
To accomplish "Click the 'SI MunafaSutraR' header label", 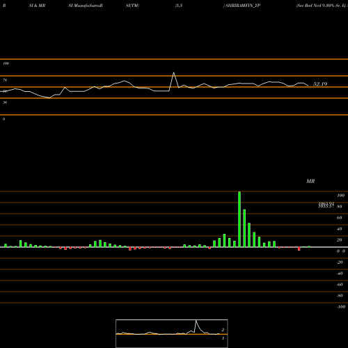I will pos(86,6).
